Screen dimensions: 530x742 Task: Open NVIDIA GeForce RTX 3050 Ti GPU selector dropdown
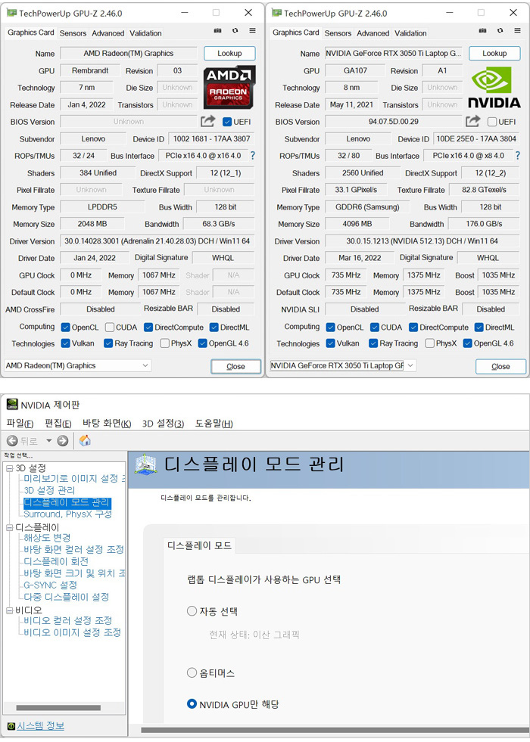coord(342,365)
